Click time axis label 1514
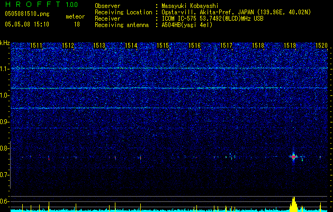 pyautogui.click(x=131, y=46)
